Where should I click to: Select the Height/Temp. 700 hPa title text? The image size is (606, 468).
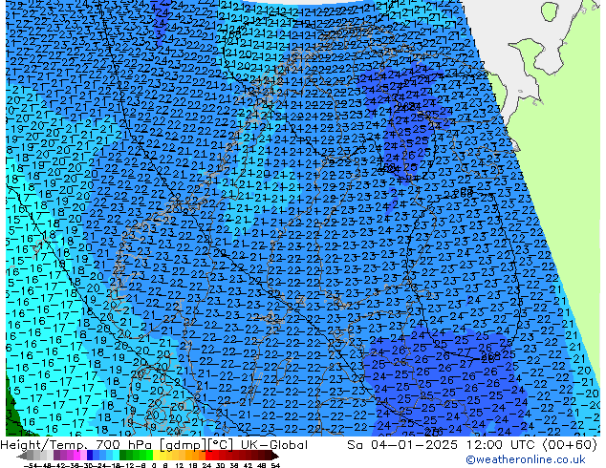[76, 445]
